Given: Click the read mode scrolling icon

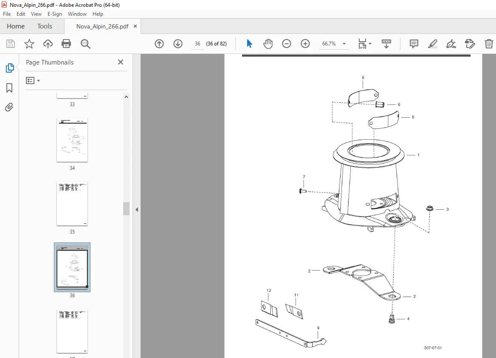Looking at the screenshot, I should pyautogui.click(x=386, y=44).
